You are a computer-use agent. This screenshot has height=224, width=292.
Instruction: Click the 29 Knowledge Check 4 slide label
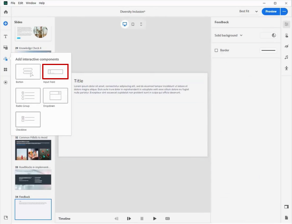point(28,48)
